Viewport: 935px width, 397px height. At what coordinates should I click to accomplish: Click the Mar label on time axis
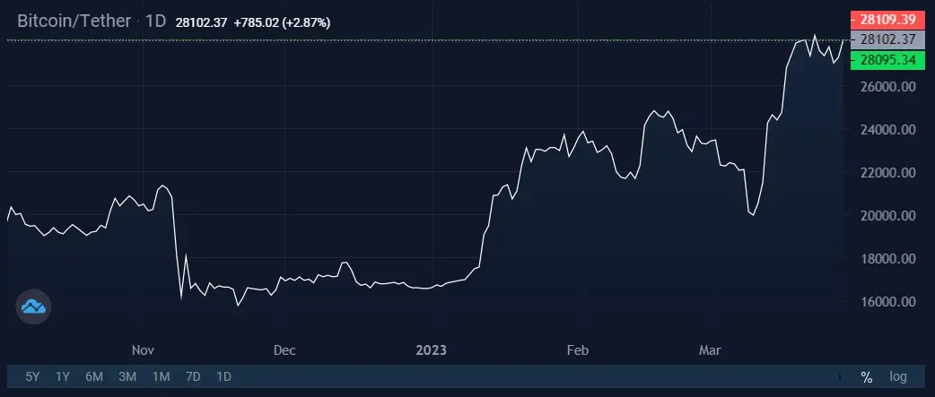710,350
